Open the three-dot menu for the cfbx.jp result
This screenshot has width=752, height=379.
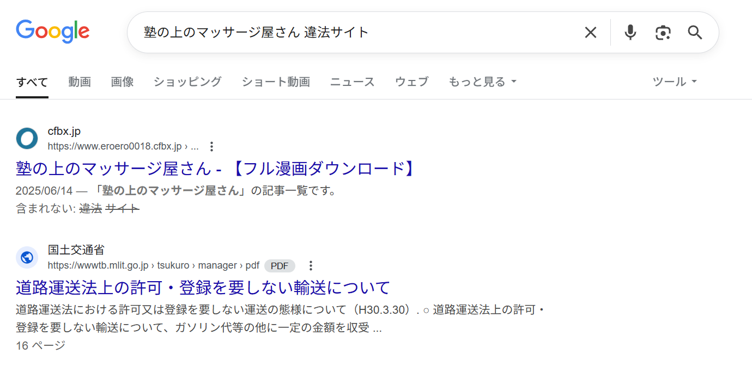coord(211,146)
